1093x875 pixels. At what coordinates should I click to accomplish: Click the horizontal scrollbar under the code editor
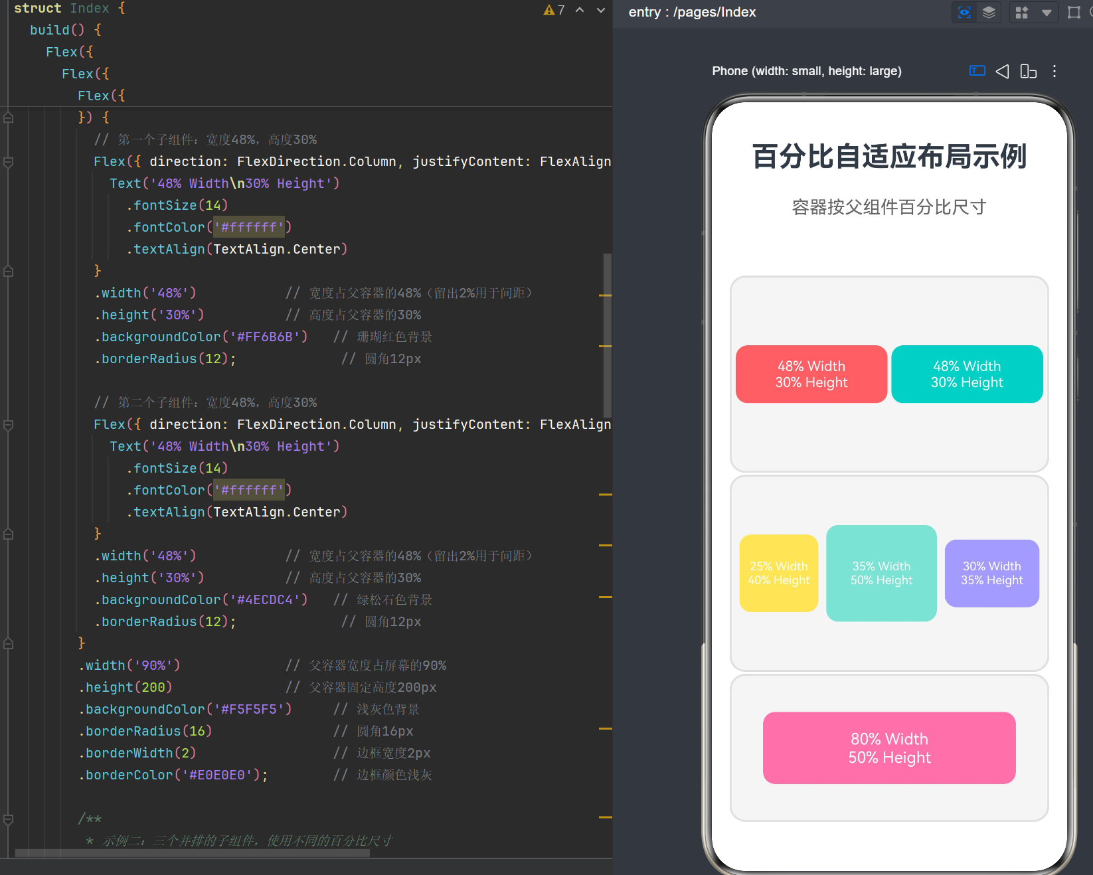(192, 854)
